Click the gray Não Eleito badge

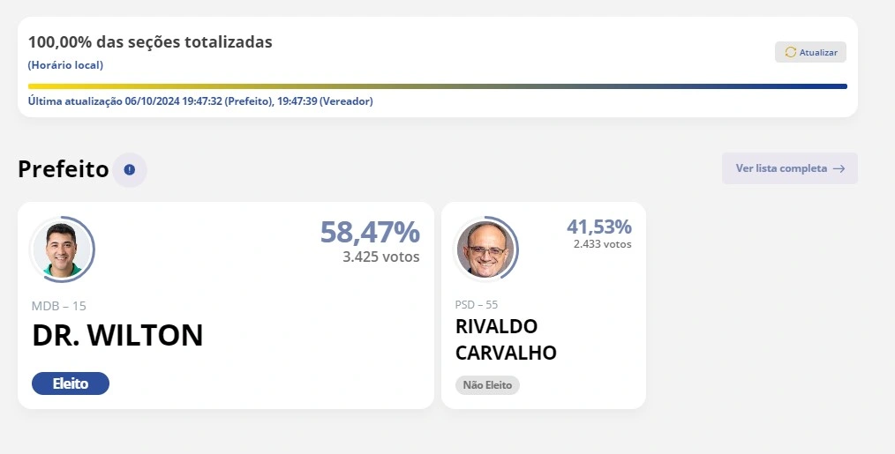tap(487, 385)
